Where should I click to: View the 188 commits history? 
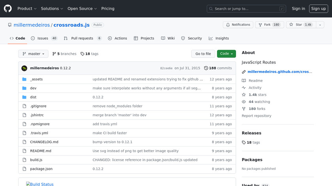click(218, 68)
